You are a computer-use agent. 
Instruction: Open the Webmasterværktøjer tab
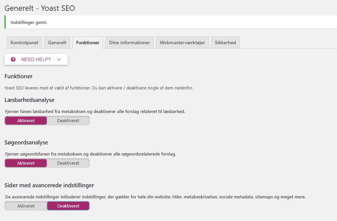click(x=182, y=43)
